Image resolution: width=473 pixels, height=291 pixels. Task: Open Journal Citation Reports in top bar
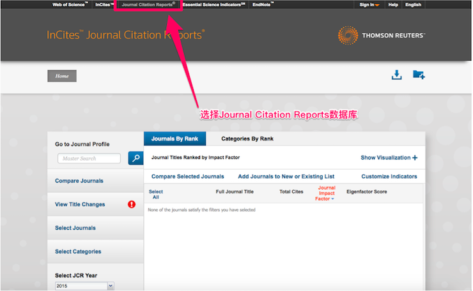[148, 4]
